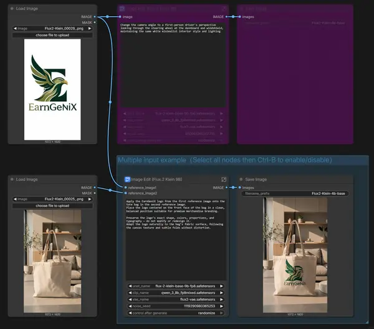Image resolution: width=374 pixels, height=329 pixels.
Task: Click the images input socket of bypassed Save Image node
Action: 240,17
